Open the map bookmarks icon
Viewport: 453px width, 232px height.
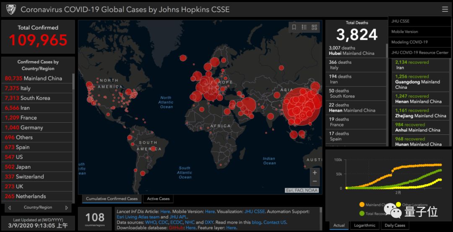(294, 27)
